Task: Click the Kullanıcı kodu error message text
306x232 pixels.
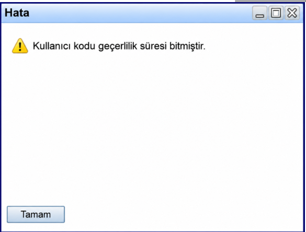Action: (119, 46)
